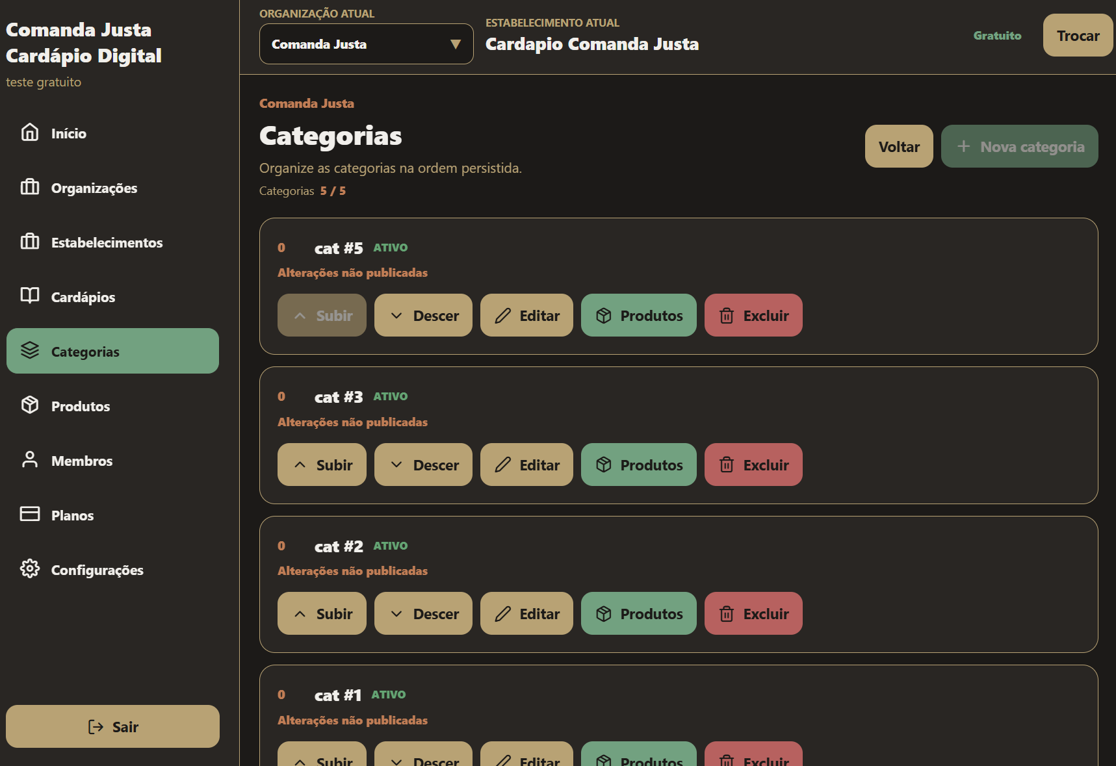Log out with the Sair button

[112, 726]
